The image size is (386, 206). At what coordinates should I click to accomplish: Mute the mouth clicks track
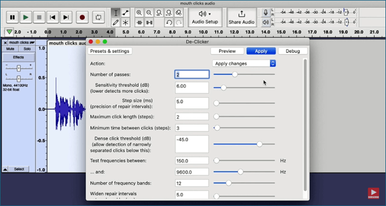coord(11,49)
